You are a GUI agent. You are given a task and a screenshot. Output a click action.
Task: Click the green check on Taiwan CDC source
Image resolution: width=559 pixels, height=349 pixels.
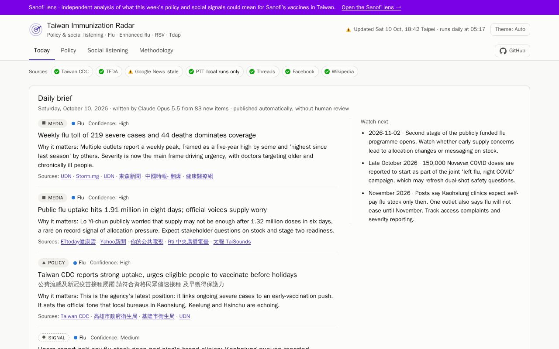(x=57, y=72)
